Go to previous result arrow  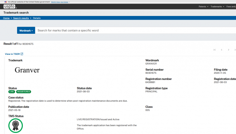(221, 50)
